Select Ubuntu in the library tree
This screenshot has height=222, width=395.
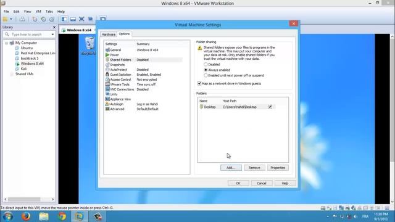(x=27, y=48)
